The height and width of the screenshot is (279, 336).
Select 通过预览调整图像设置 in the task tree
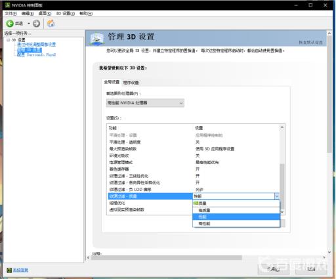click(x=37, y=45)
